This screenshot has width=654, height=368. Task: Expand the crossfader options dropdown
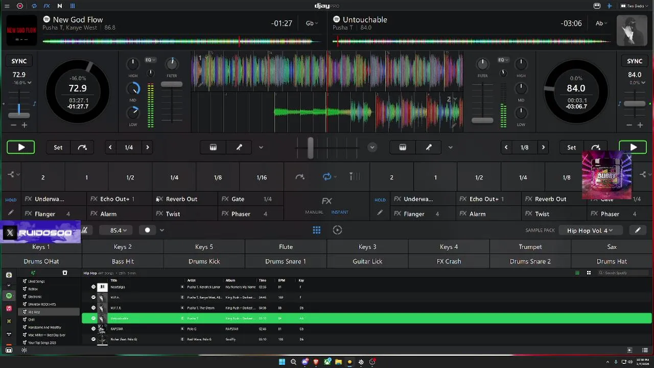[372, 147]
